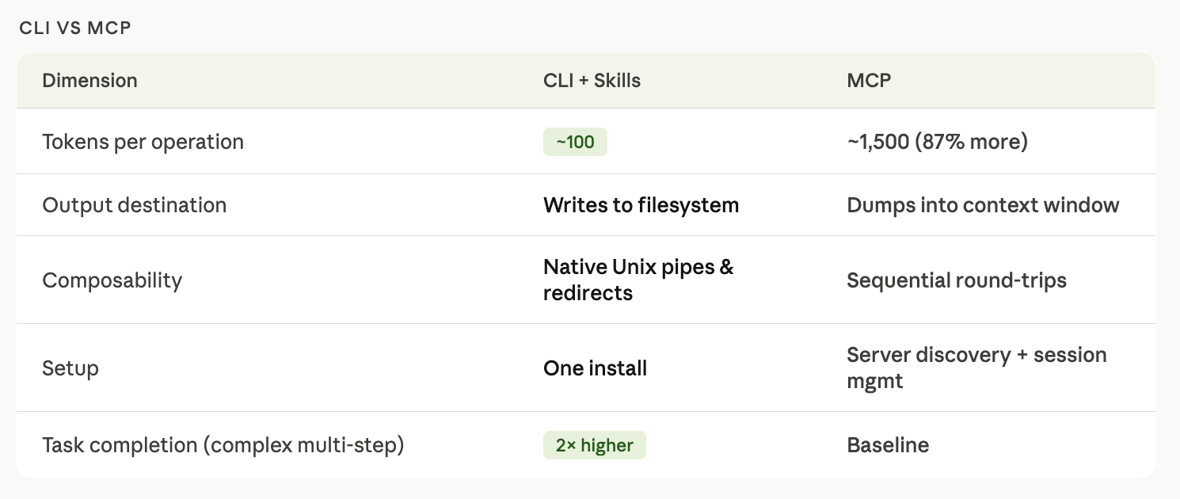This screenshot has height=499, width=1180.
Task: Click 'Native Unix pipes & redirects' cell
Action: tap(638, 280)
